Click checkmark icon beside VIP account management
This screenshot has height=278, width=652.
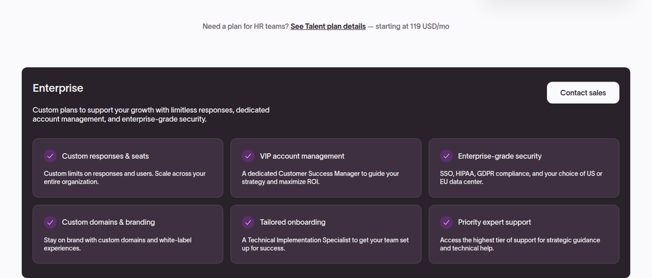248,156
